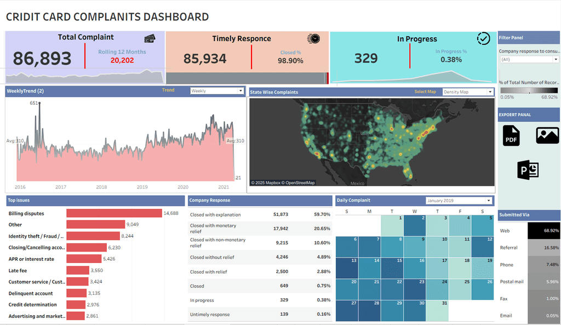Adjust the % of Total Number of Records slider
This screenshot has width=561, height=325.
[x=529, y=90]
